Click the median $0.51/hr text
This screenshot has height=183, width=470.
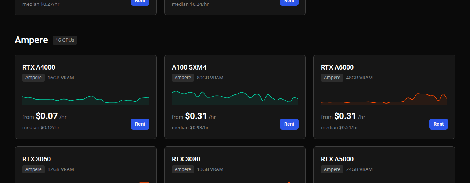click(x=339, y=127)
